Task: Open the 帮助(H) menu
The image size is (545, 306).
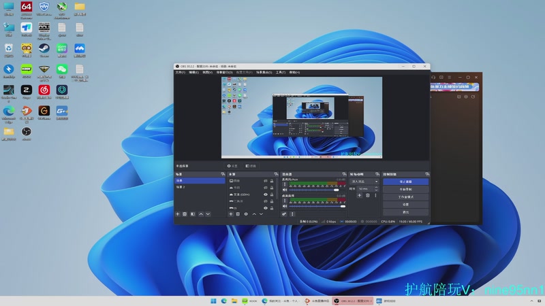Action: click(x=294, y=72)
